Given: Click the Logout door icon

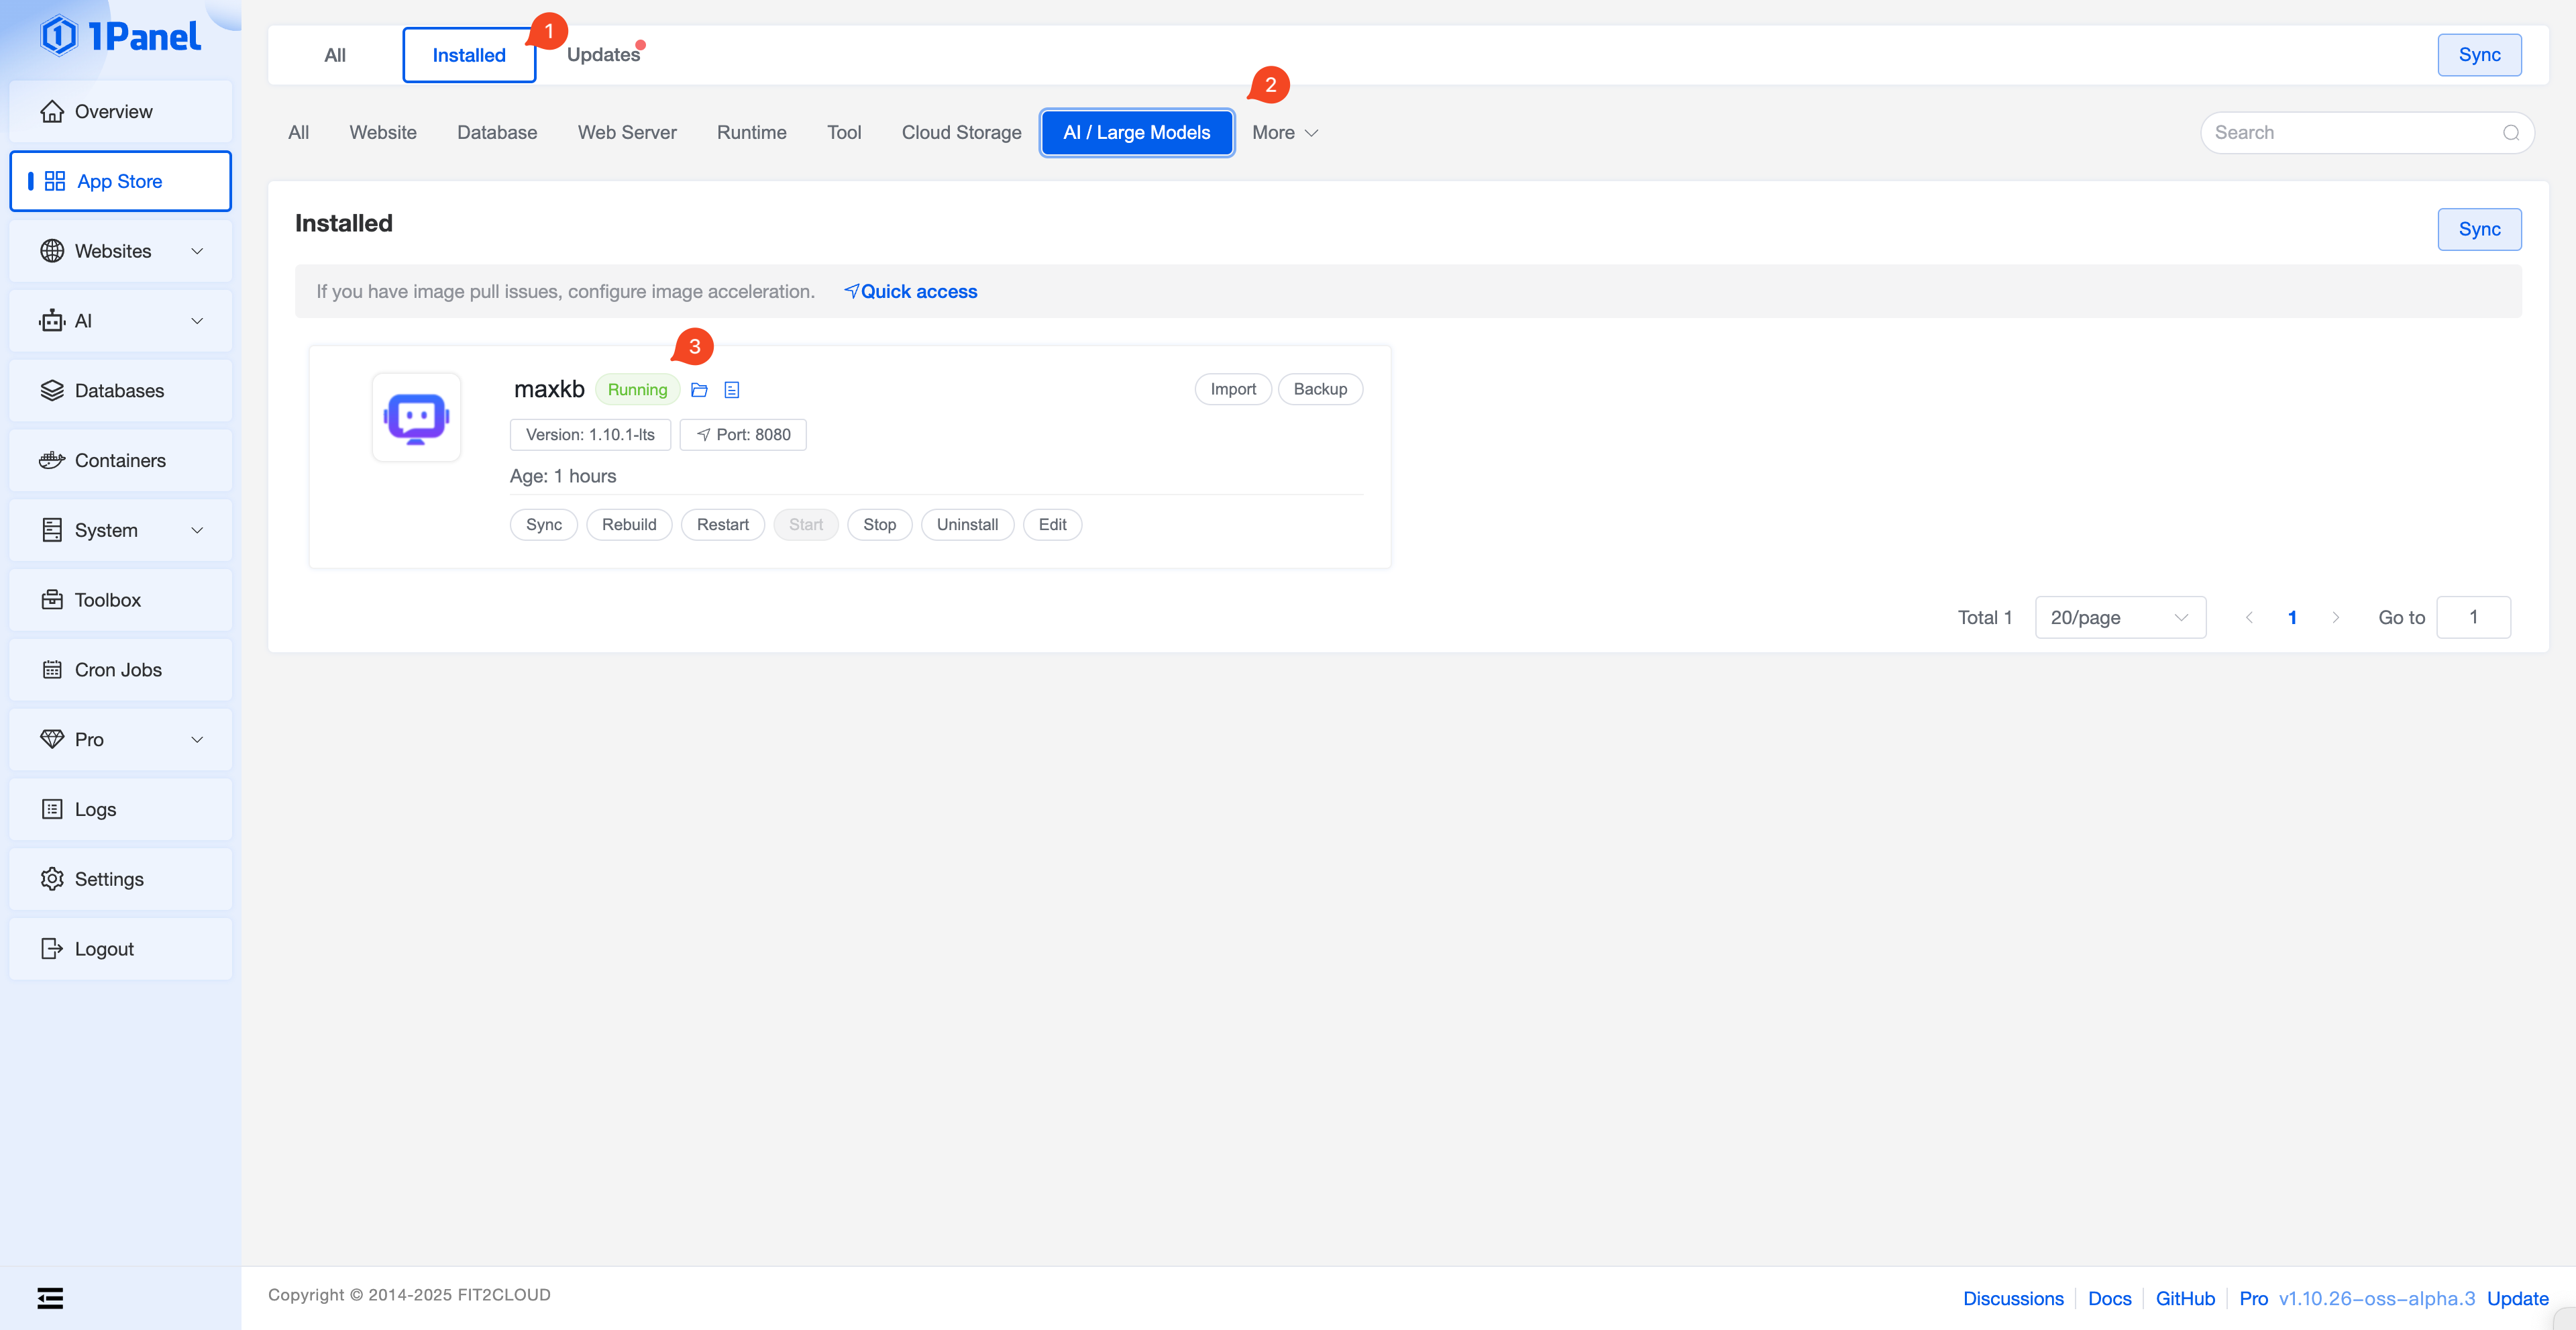Looking at the screenshot, I should (52, 949).
